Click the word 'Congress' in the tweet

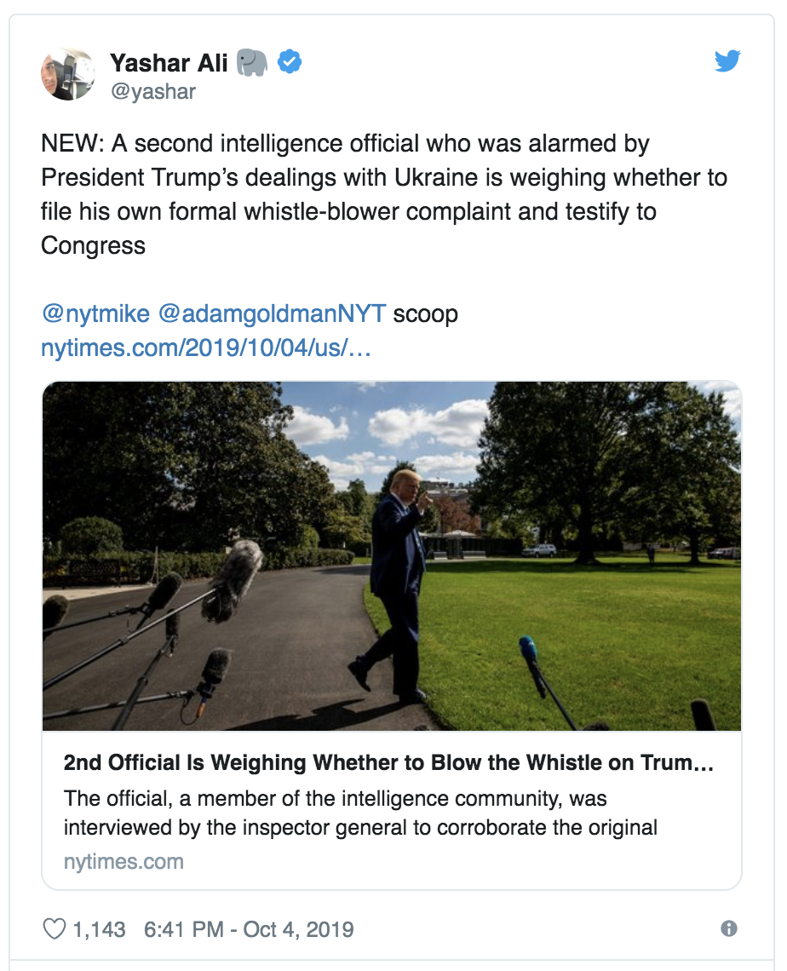(x=93, y=245)
